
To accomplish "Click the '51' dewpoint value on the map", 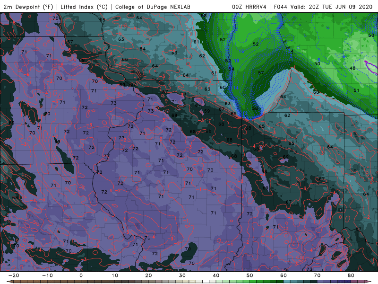I will (x=356, y=90).
